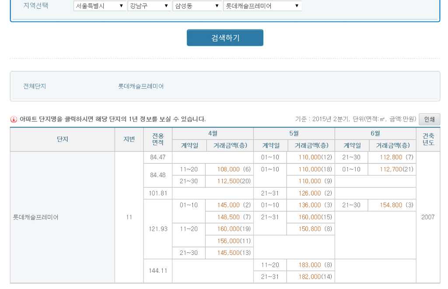This screenshot has width=448, height=289.
Task: Click the 5월 column header
Action: [x=294, y=133]
